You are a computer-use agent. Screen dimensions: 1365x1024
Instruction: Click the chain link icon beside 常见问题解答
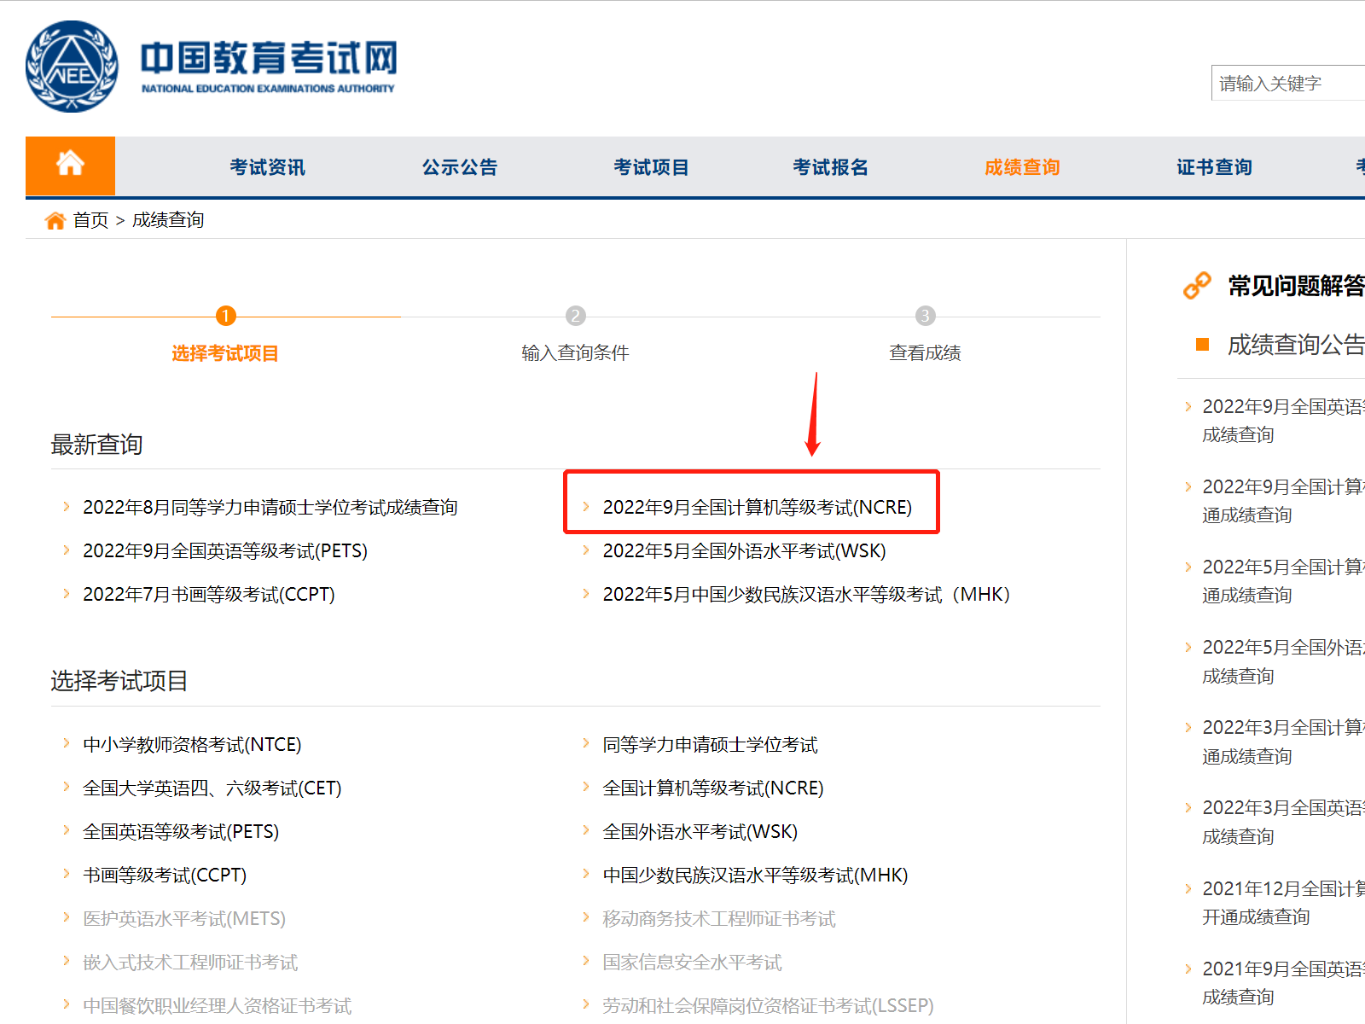tap(1197, 285)
